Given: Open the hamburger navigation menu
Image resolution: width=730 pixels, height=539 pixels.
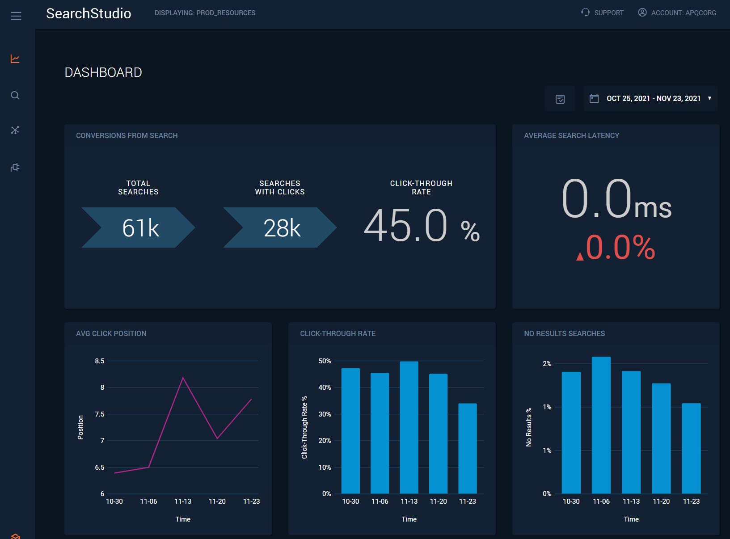Looking at the screenshot, I should pyautogui.click(x=16, y=16).
